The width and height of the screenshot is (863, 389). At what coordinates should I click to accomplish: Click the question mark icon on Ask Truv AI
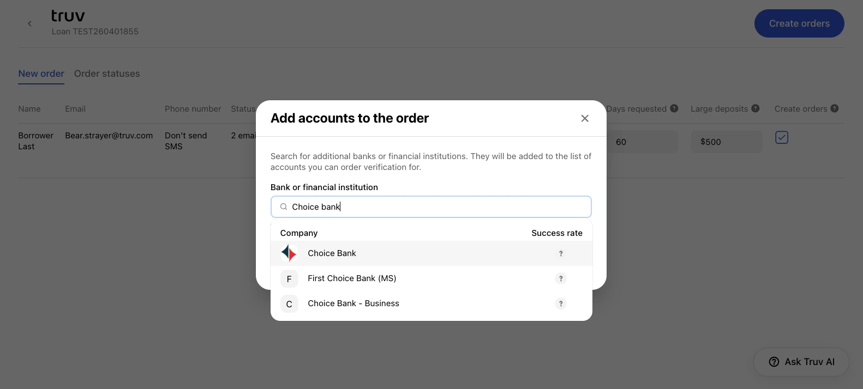coord(774,361)
